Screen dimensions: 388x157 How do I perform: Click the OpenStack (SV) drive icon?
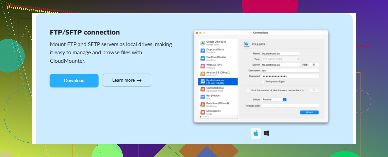click(x=202, y=89)
